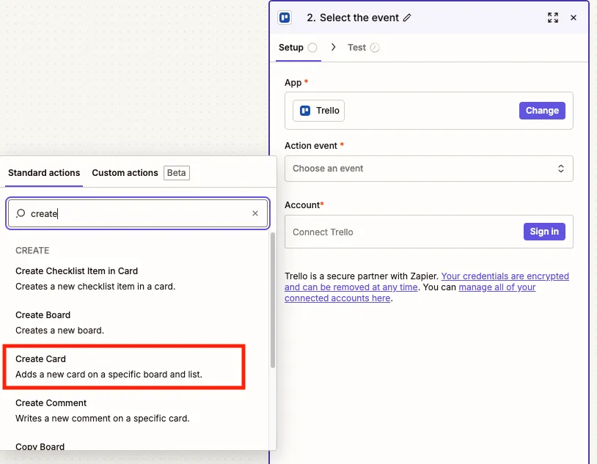
Task: Click the Test tab status icon
Action: (375, 48)
